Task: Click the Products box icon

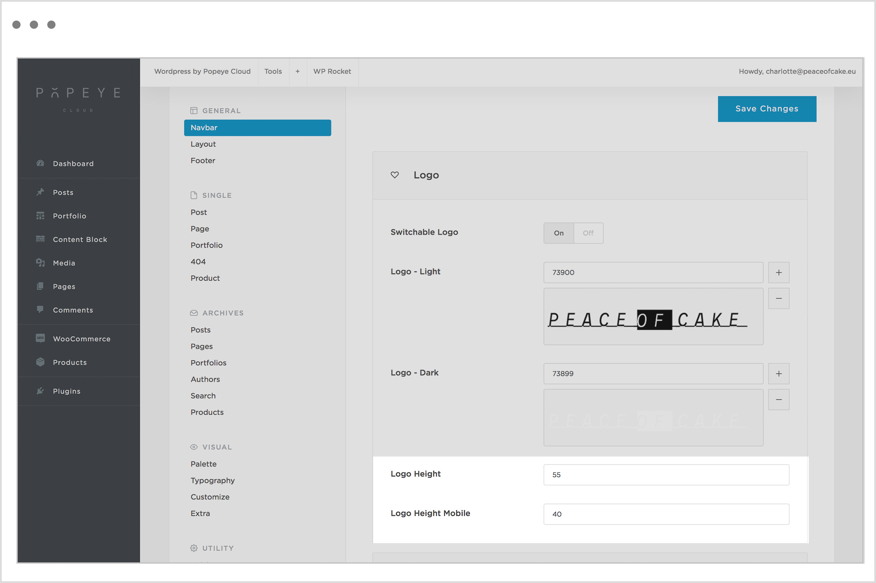Action: tap(40, 362)
